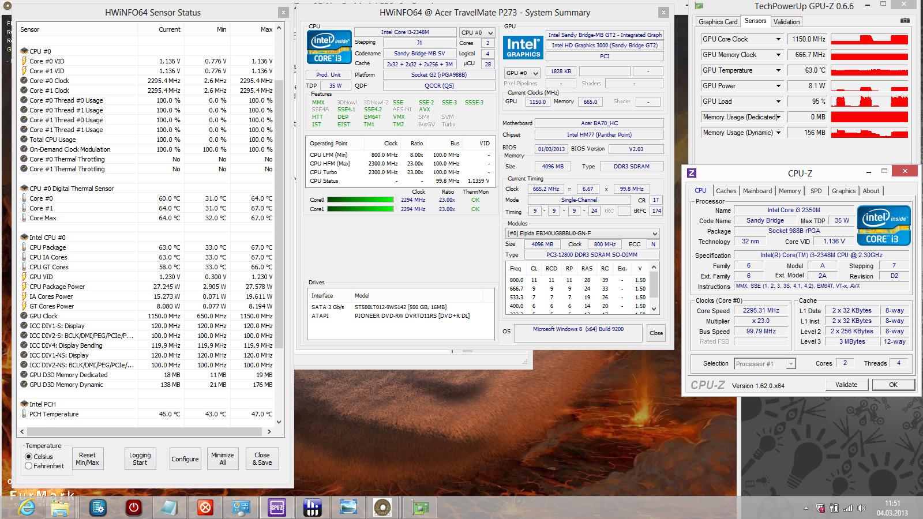Show hidden tray icons arrow

pos(806,509)
